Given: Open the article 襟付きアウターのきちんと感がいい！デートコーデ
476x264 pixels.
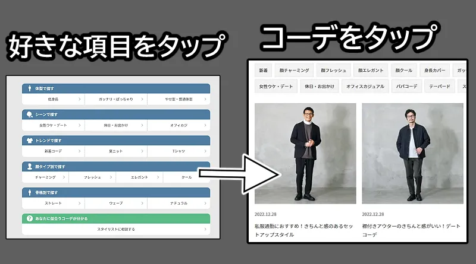Looking at the screenshot, I should click(x=411, y=230).
